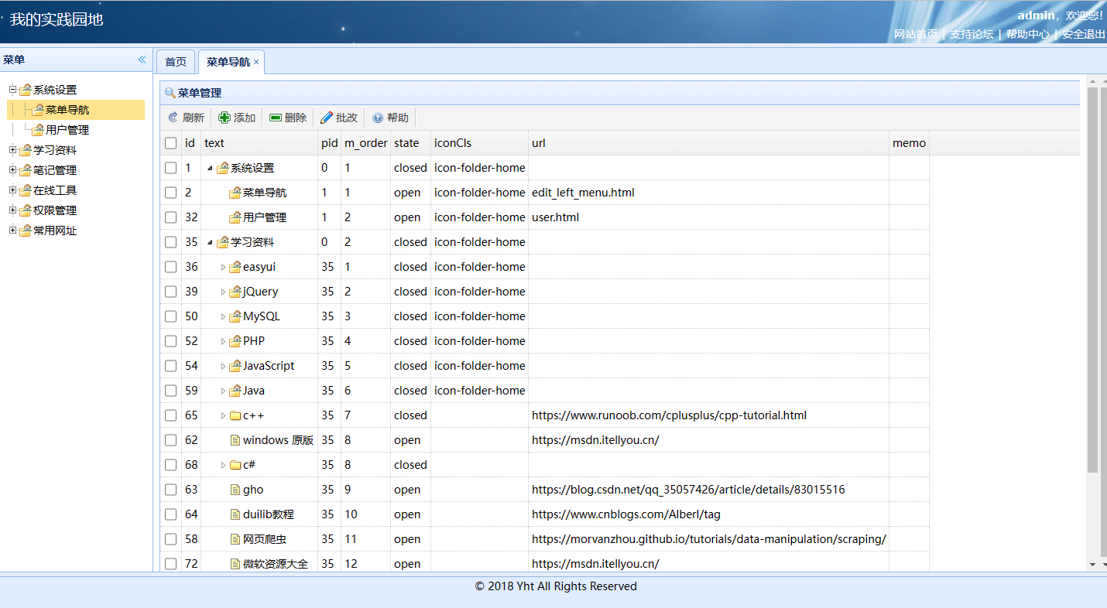Collapse the 学习资料 row in the grid
Image resolution: width=1107 pixels, height=608 pixels.
[211, 242]
